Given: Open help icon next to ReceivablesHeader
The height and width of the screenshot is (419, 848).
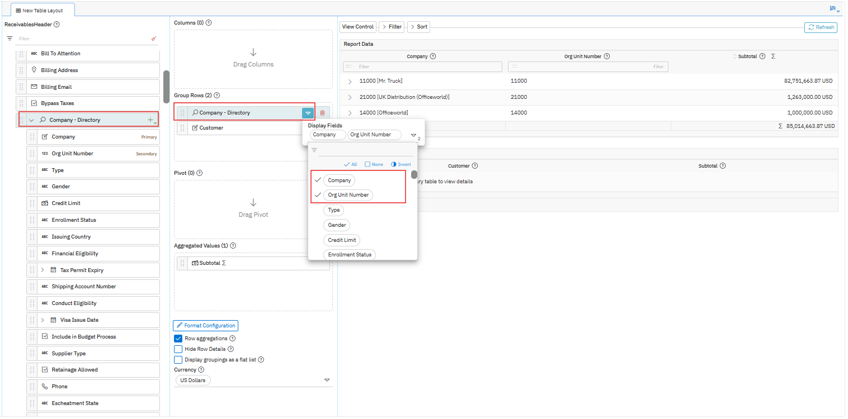Looking at the screenshot, I should pyautogui.click(x=56, y=25).
